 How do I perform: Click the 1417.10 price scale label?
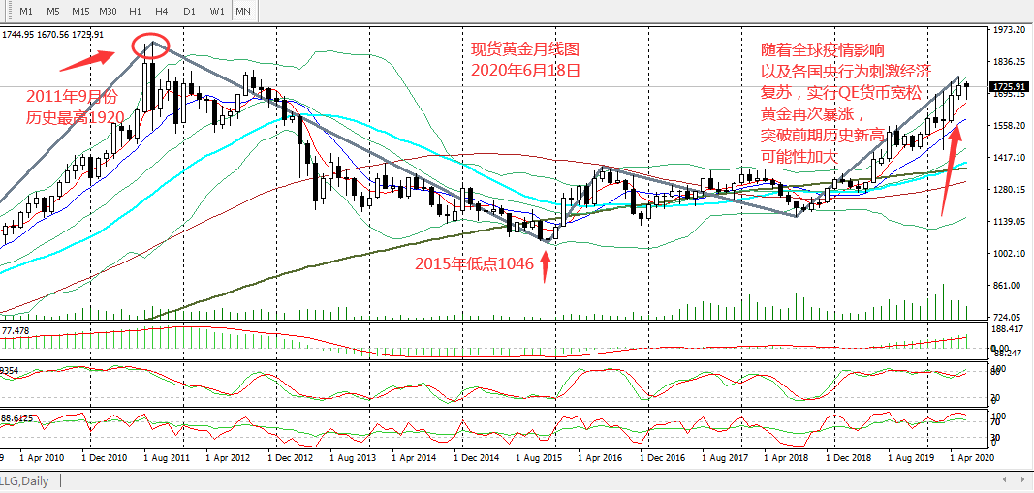click(x=1009, y=158)
